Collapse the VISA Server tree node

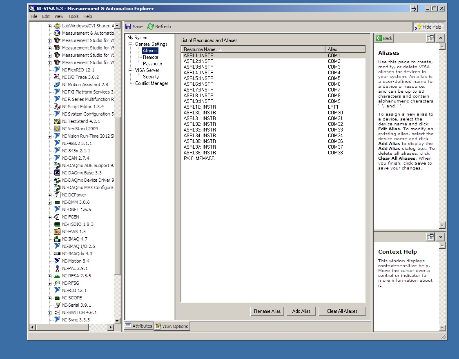tap(131, 70)
